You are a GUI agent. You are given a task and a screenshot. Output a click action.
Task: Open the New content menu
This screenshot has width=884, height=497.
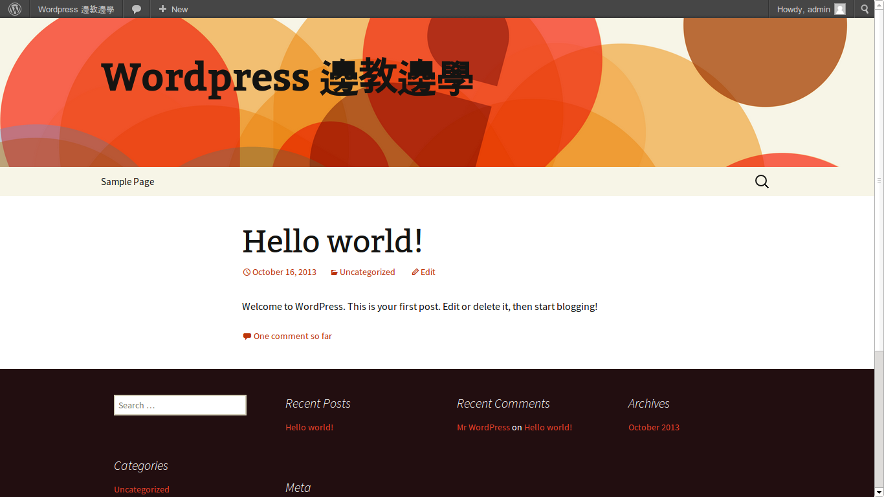173,9
